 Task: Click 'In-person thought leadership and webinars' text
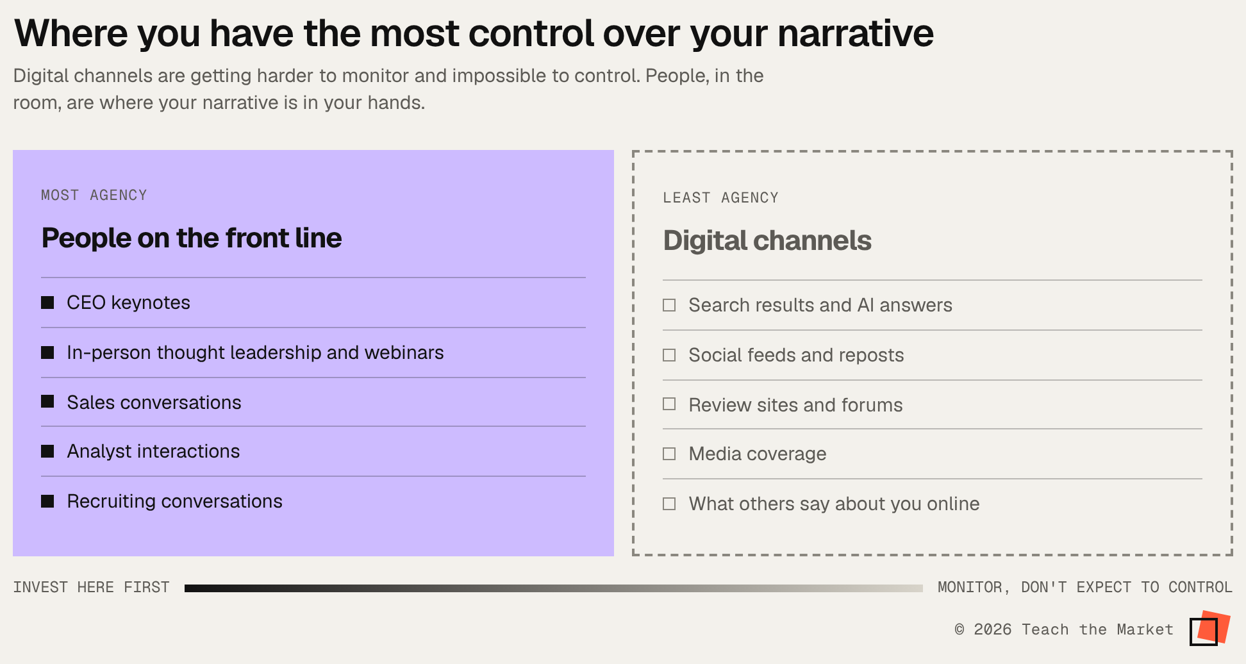click(255, 353)
